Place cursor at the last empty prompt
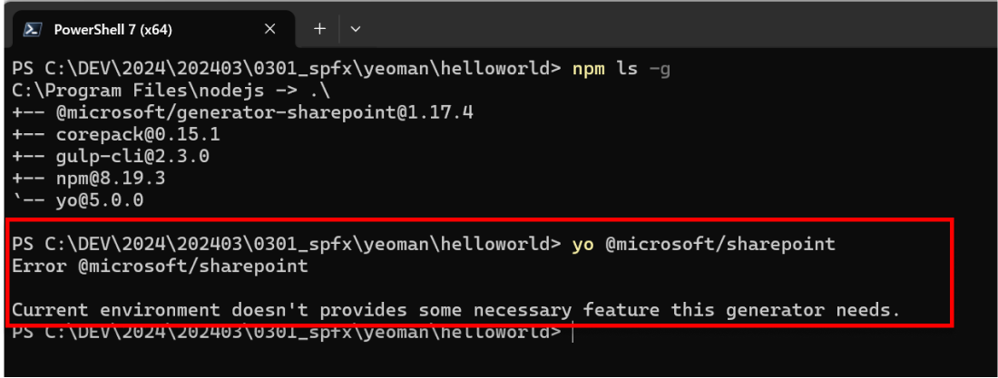 click(x=572, y=332)
